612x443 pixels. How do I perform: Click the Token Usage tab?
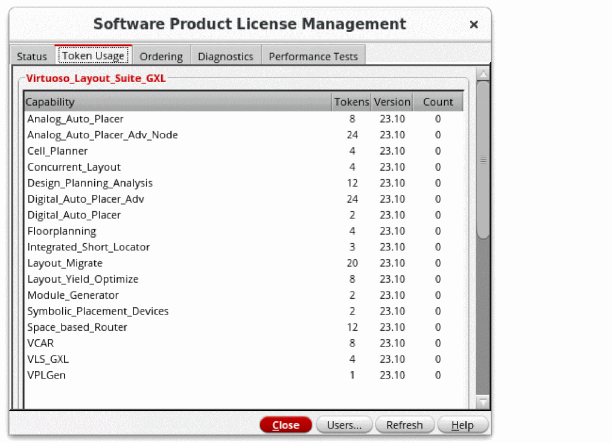tap(93, 56)
